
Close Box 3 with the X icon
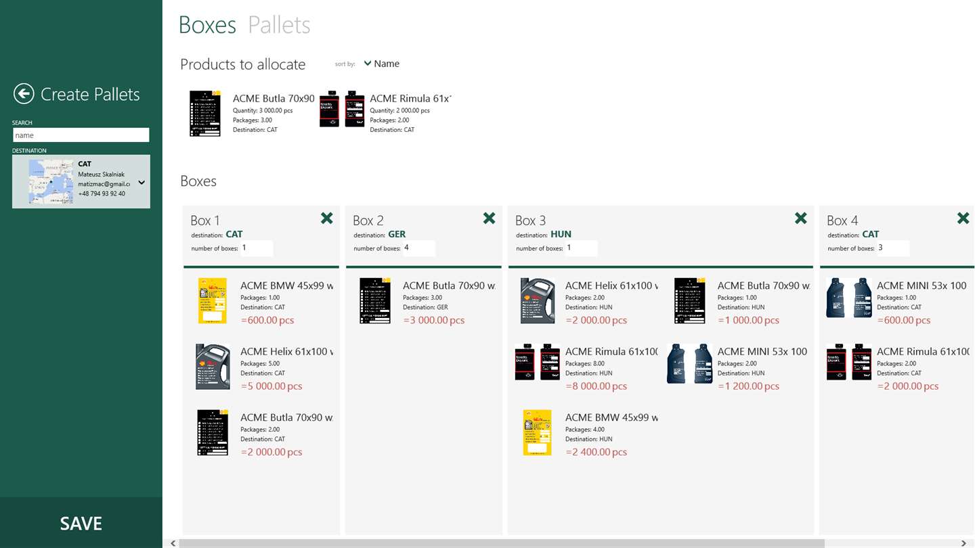800,218
